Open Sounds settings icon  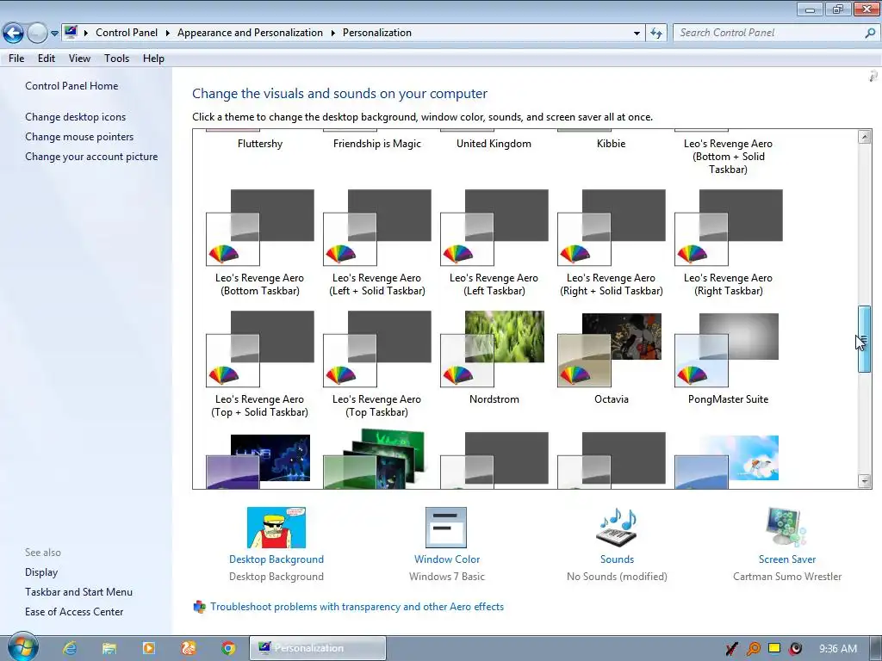tap(617, 528)
